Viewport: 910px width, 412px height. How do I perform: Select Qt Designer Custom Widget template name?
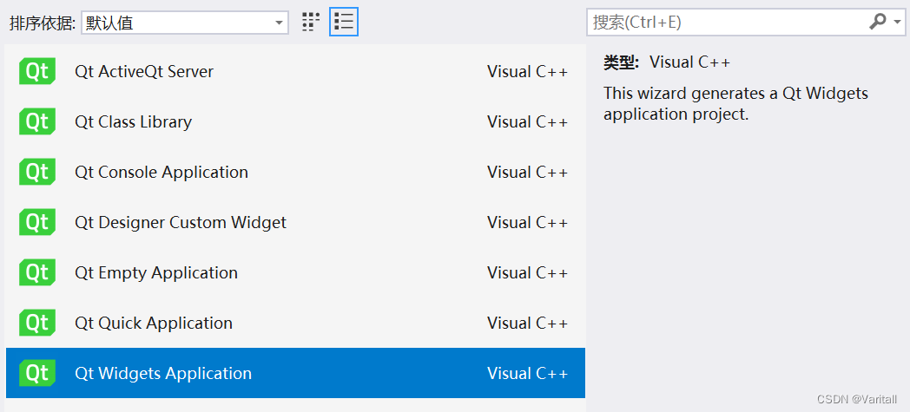(181, 223)
